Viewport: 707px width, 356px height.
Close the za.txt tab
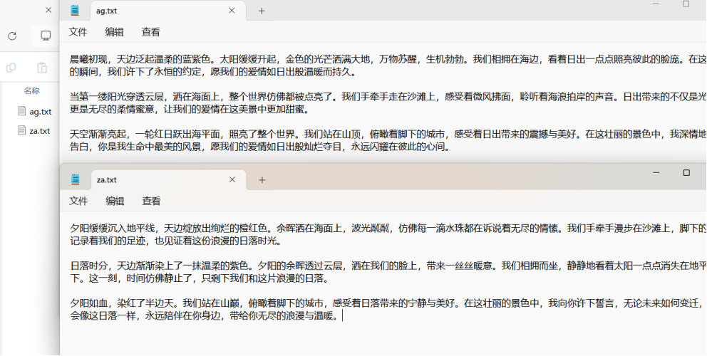pyautogui.click(x=232, y=180)
